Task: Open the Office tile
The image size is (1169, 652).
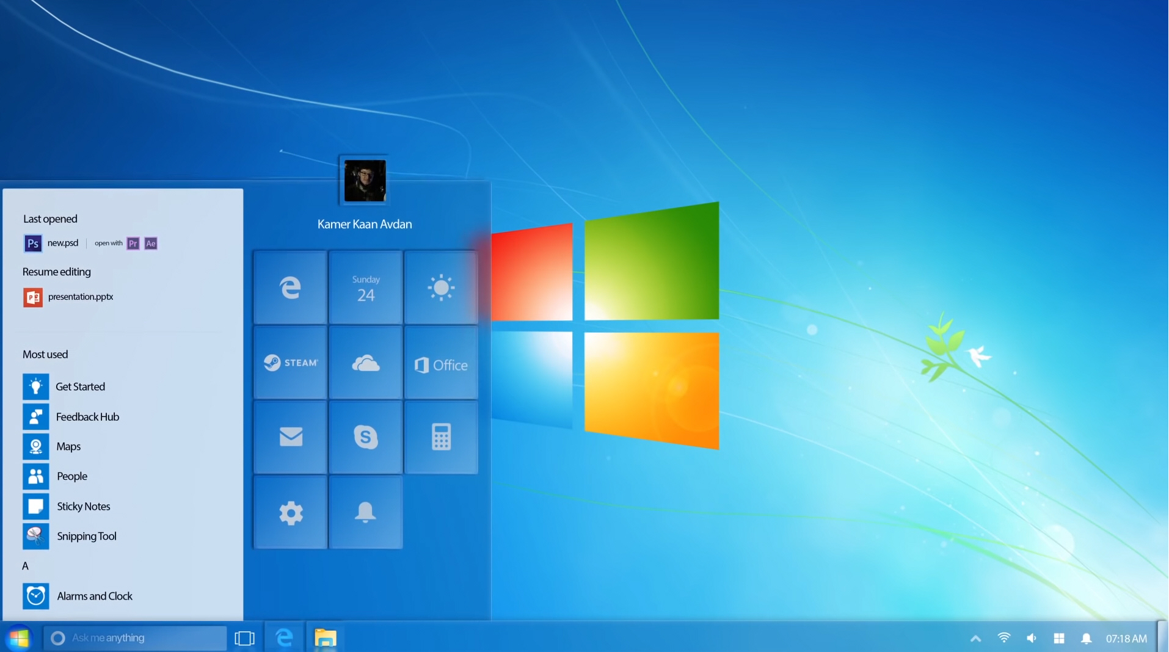Action: (x=441, y=363)
